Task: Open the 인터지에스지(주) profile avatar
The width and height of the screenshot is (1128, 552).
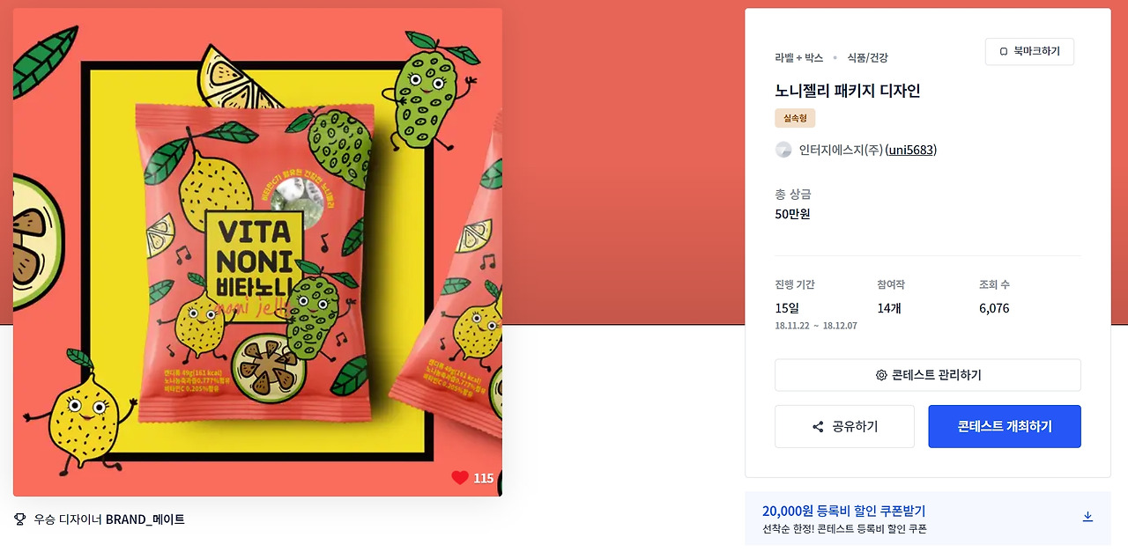Action: click(783, 150)
